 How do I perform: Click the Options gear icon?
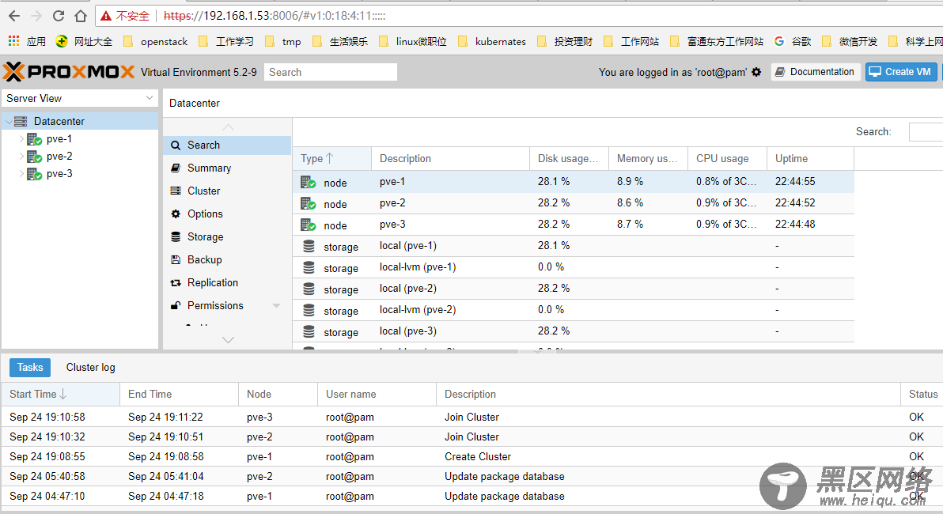click(176, 214)
